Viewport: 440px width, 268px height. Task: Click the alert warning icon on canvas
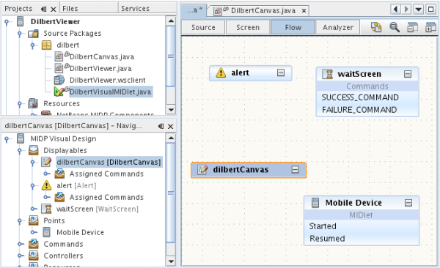(x=221, y=72)
